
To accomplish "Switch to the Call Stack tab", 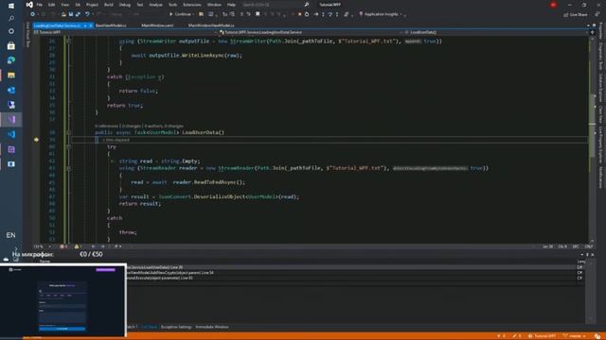I will (x=149, y=327).
